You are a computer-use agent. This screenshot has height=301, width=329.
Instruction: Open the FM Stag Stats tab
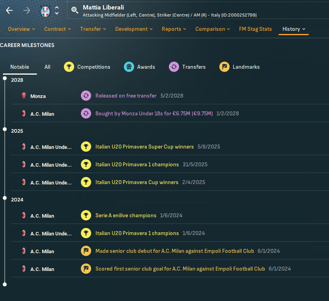255,29
